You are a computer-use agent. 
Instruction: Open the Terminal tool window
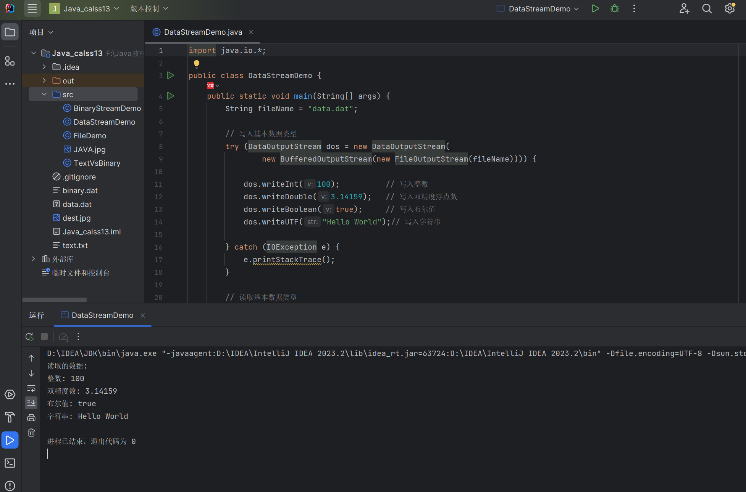[x=10, y=463]
